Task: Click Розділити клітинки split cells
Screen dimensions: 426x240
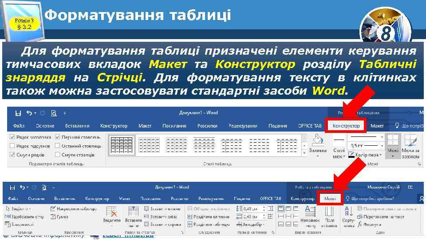Action: [x=209, y=217]
